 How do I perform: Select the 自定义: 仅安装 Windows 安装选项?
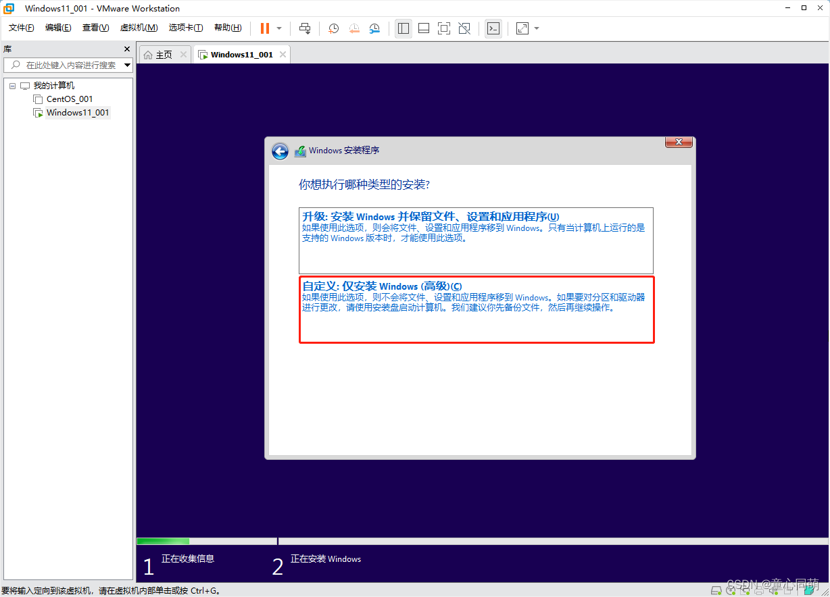tap(477, 309)
